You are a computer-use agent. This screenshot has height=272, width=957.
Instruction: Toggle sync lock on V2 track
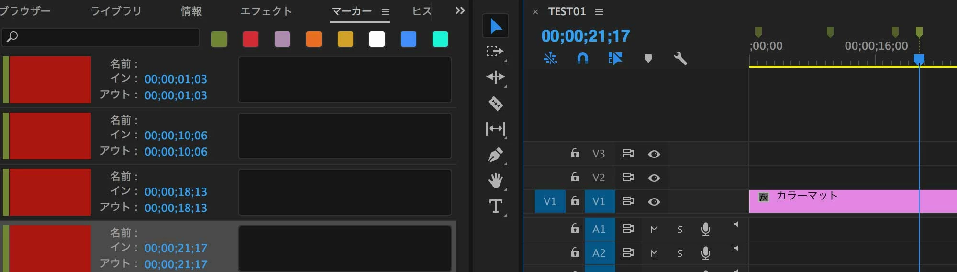coord(628,177)
